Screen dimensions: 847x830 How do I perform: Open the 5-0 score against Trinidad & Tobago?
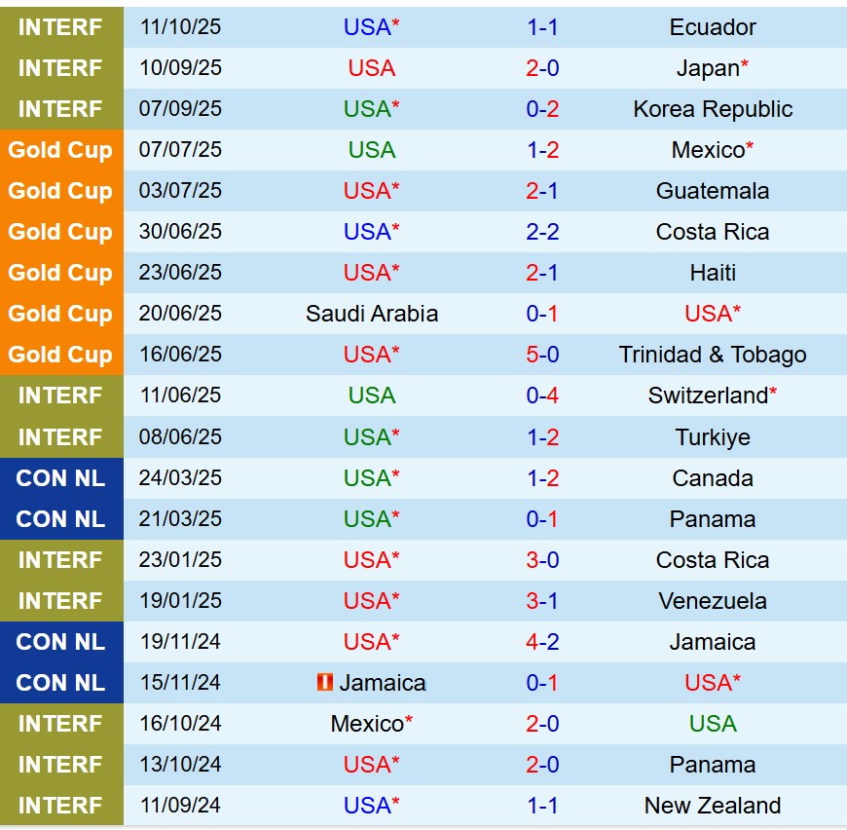[542, 355]
